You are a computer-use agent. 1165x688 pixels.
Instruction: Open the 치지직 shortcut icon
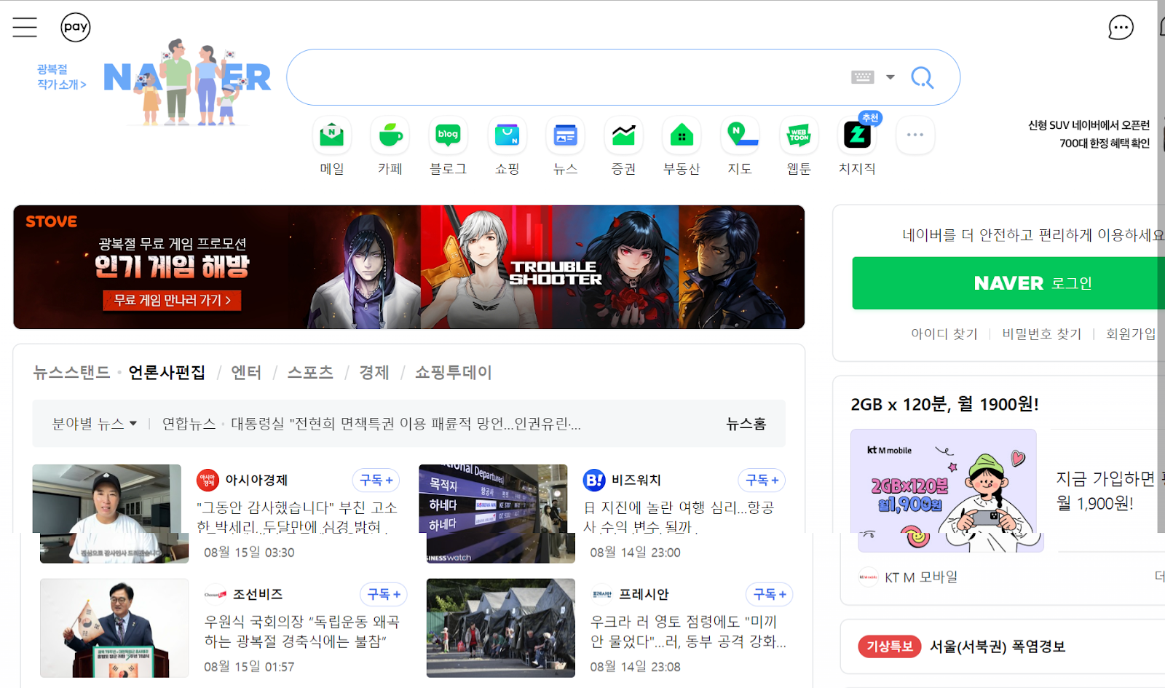click(x=857, y=135)
